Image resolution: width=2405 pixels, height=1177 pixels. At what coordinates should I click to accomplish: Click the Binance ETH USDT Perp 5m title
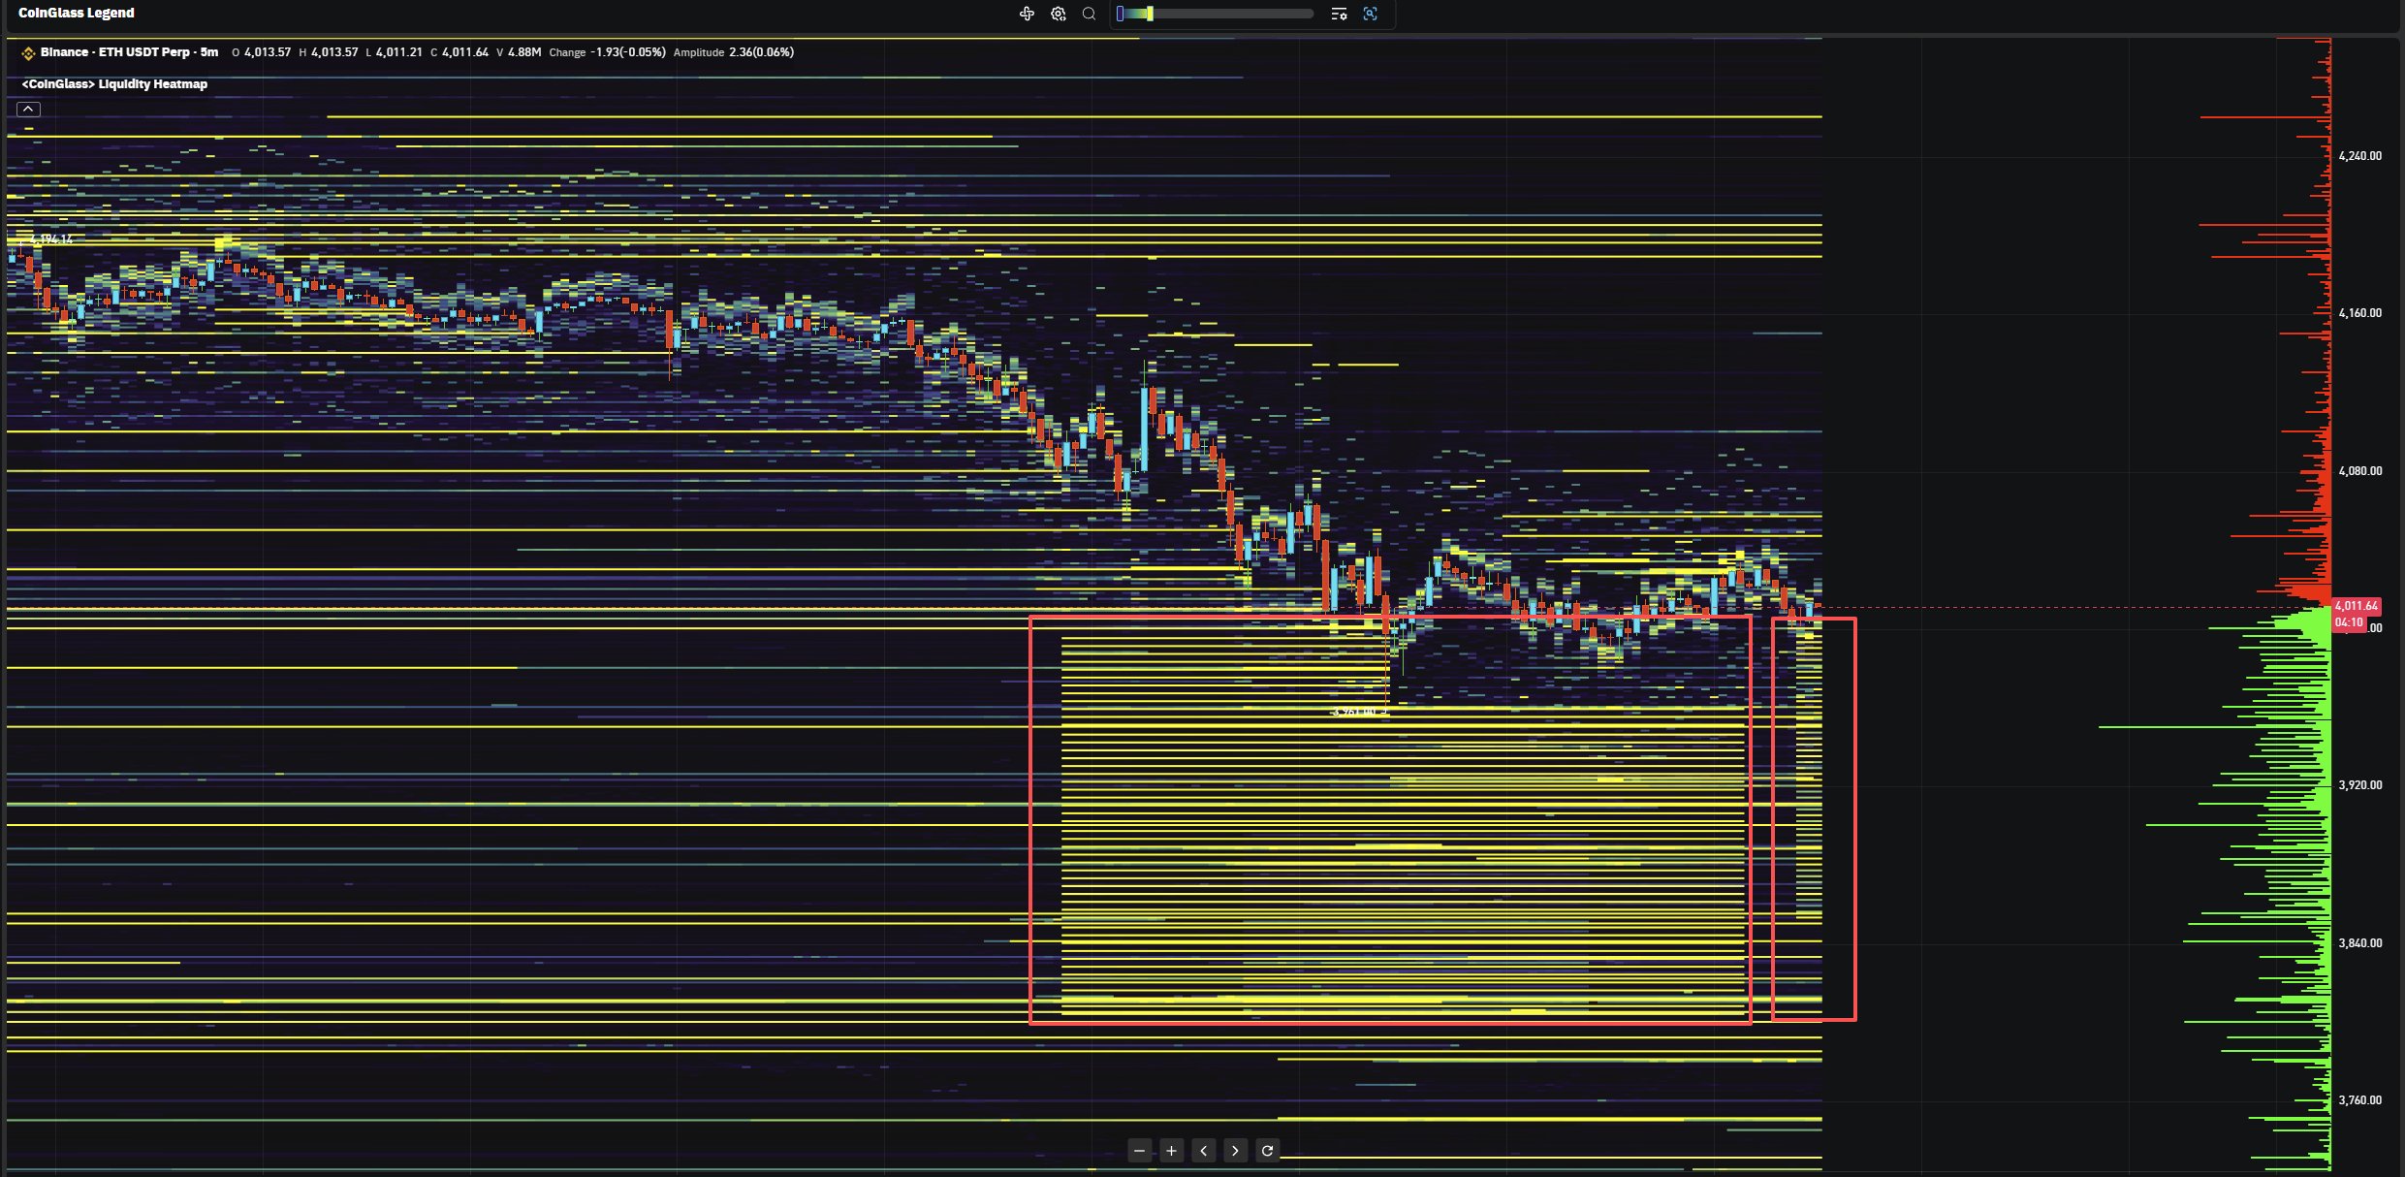click(x=129, y=52)
